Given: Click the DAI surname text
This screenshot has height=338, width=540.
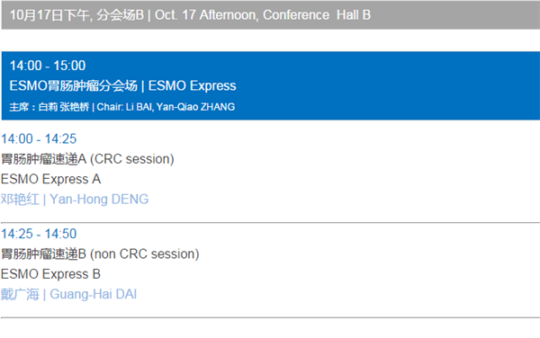Looking at the screenshot, I should click(x=126, y=294).
